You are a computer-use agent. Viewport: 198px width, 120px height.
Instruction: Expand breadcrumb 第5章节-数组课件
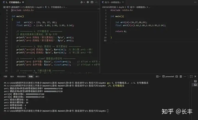[x=12, y=7]
